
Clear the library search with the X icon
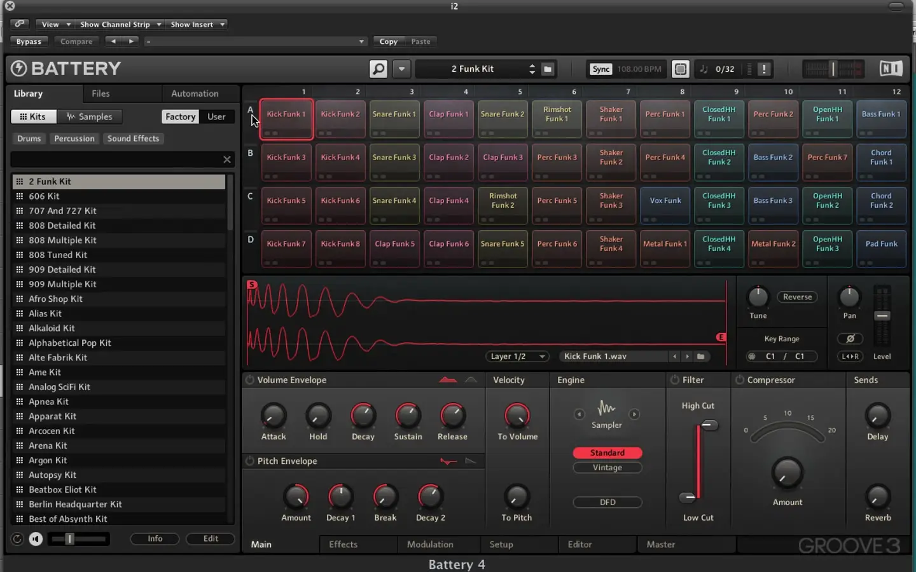click(227, 160)
